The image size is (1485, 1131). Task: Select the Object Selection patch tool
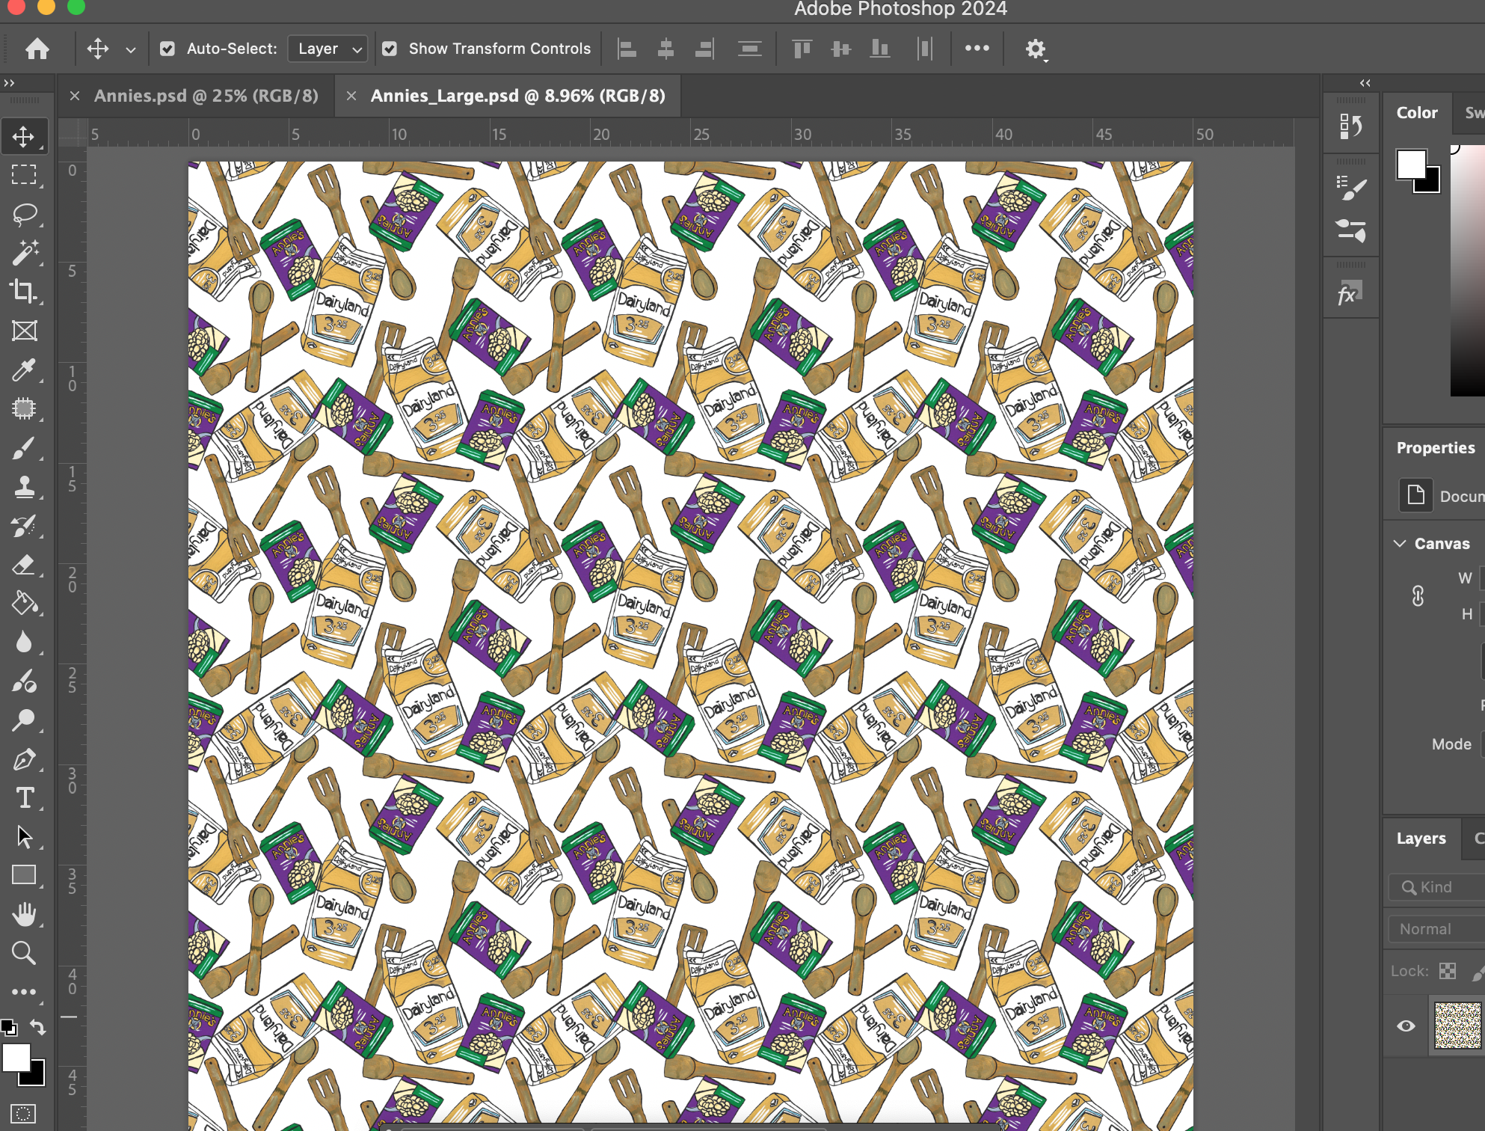coord(24,408)
